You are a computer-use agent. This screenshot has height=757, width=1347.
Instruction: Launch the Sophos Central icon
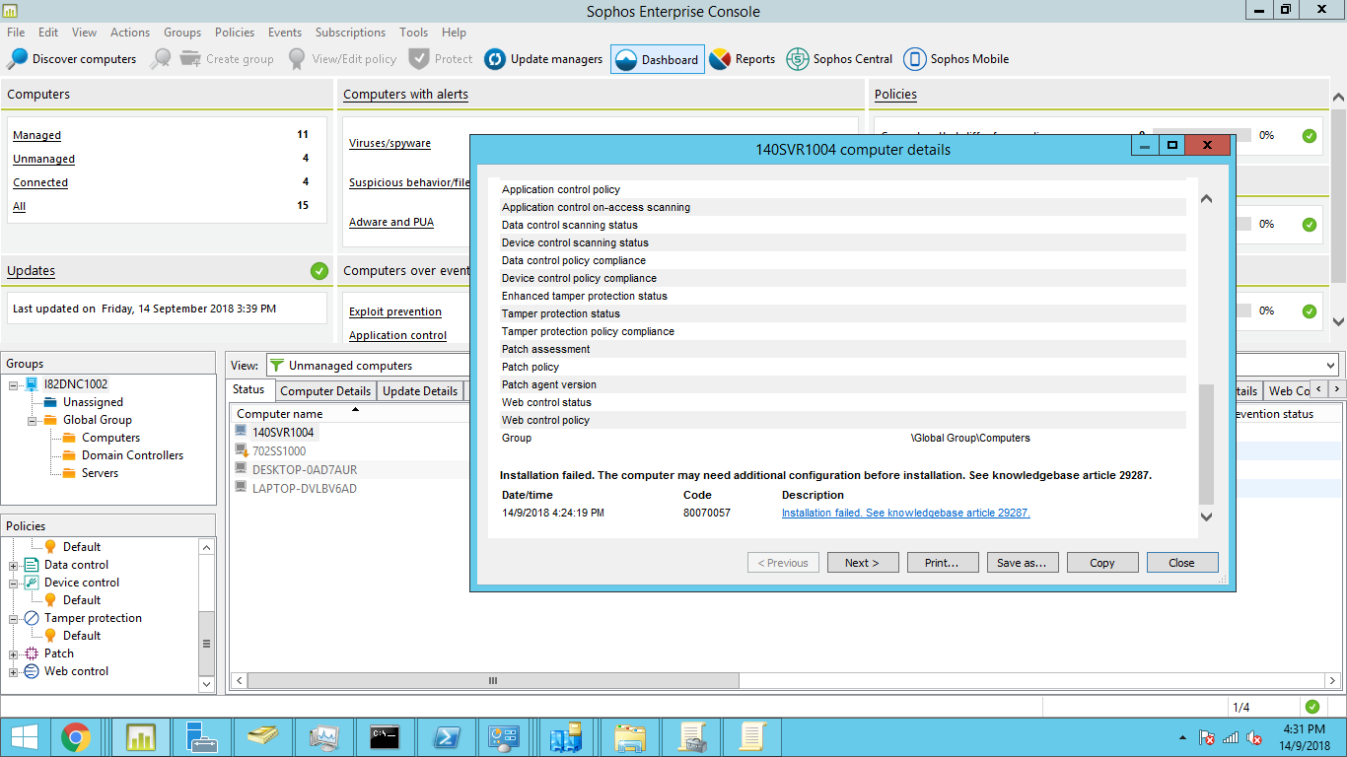click(x=797, y=59)
